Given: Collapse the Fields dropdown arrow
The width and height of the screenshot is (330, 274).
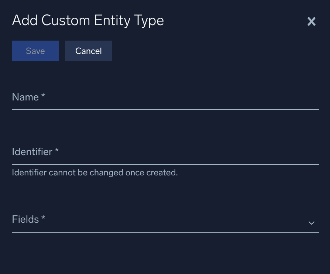Looking at the screenshot, I should tap(311, 223).
